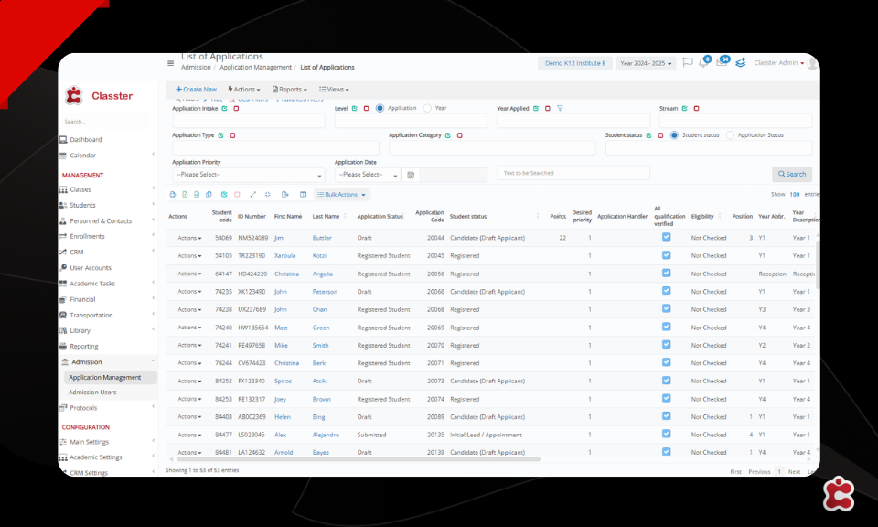Select the Application Status radio button

click(730, 135)
